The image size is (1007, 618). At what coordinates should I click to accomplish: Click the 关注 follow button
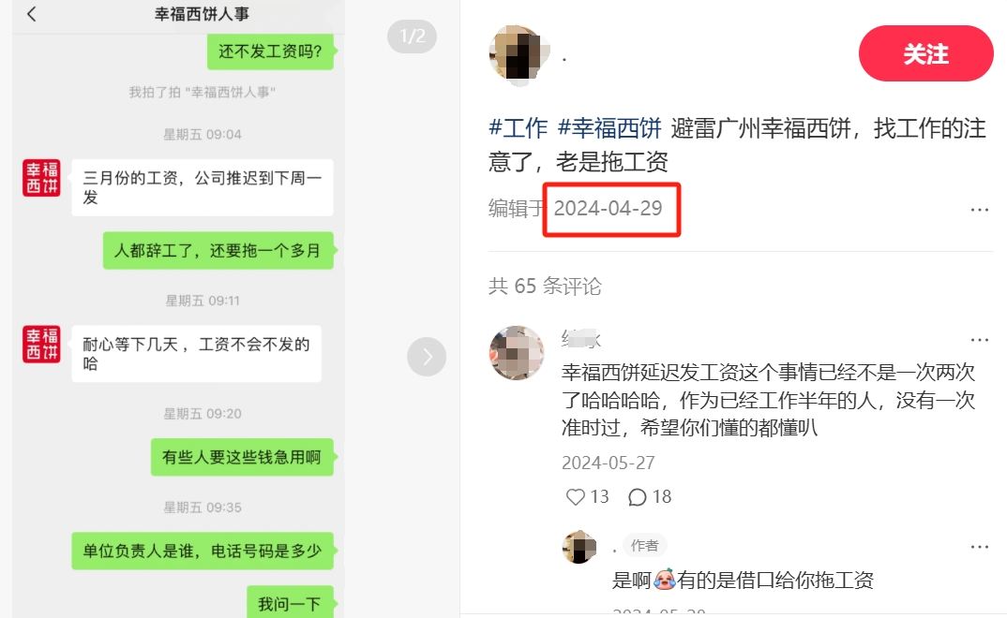[x=925, y=54]
